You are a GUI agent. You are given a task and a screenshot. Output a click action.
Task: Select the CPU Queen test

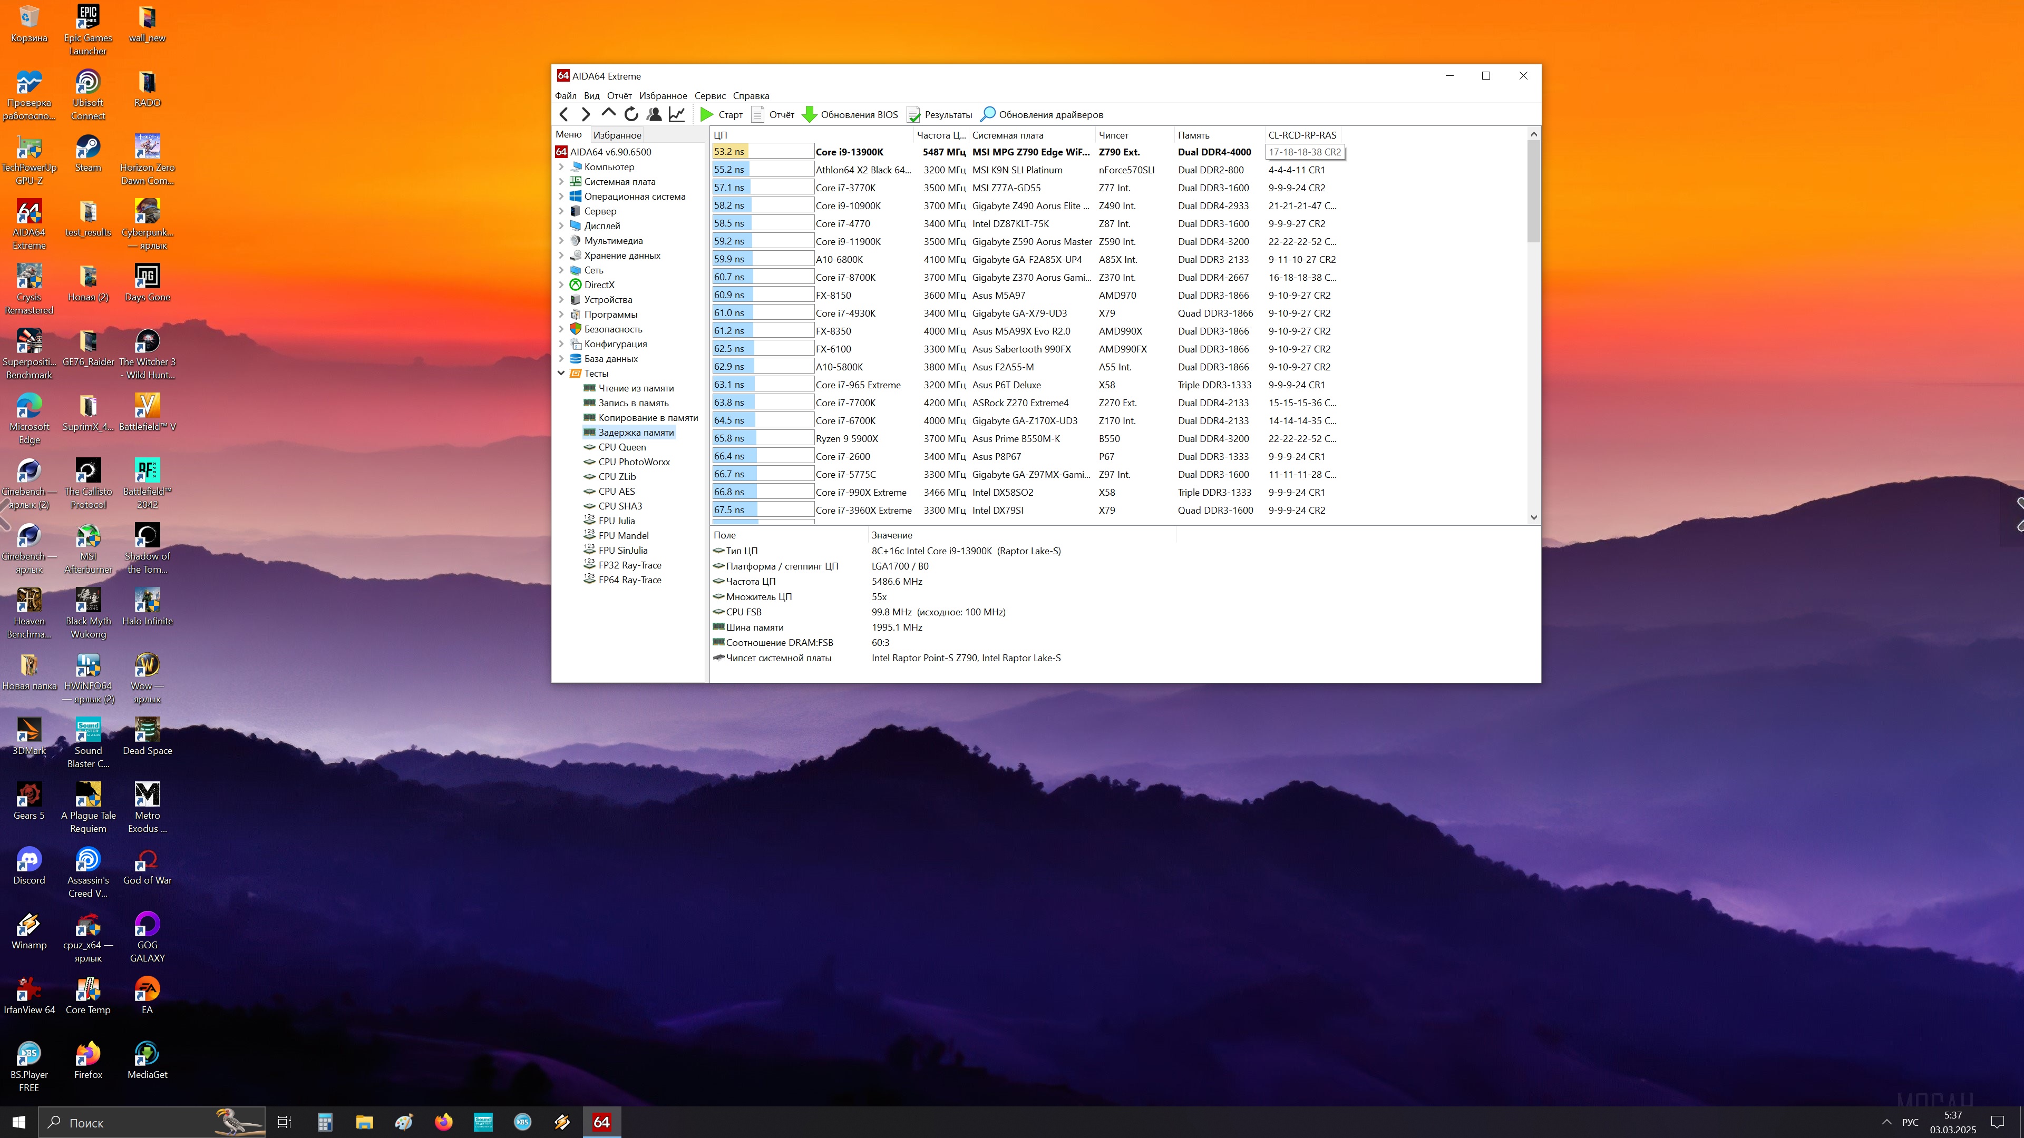click(x=621, y=447)
